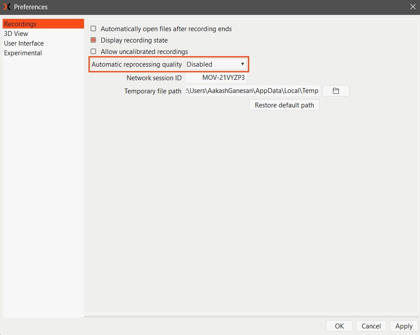The height and width of the screenshot is (335, 420).
Task: Cancel the Preferences dialog
Action: point(371,326)
